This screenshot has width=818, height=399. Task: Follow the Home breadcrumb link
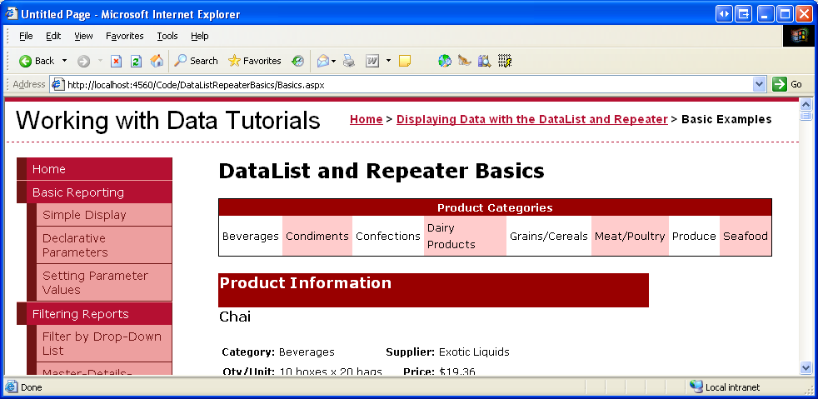click(366, 119)
